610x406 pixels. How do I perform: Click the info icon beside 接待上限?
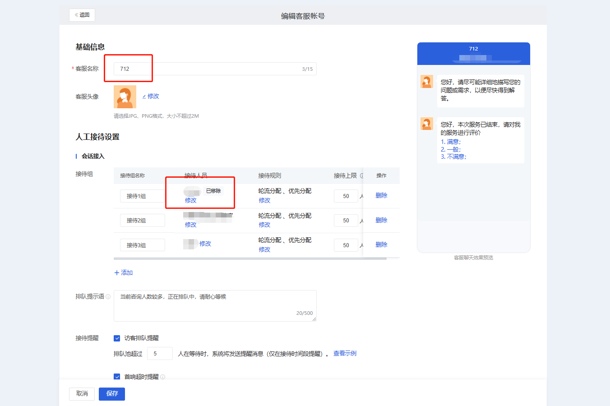coord(361,176)
